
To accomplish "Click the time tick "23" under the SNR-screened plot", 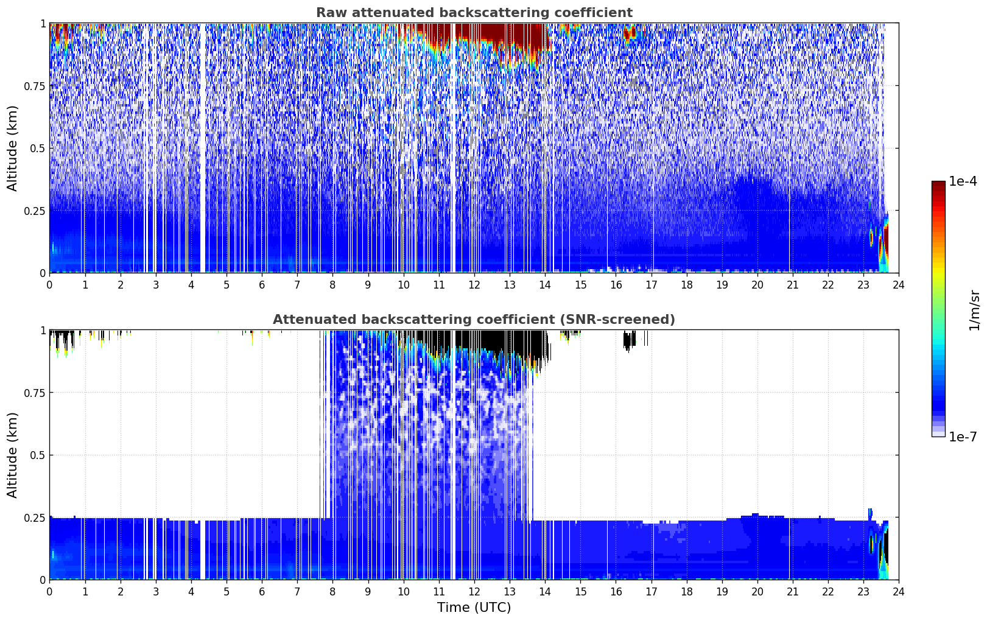I will tap(863, 591).
